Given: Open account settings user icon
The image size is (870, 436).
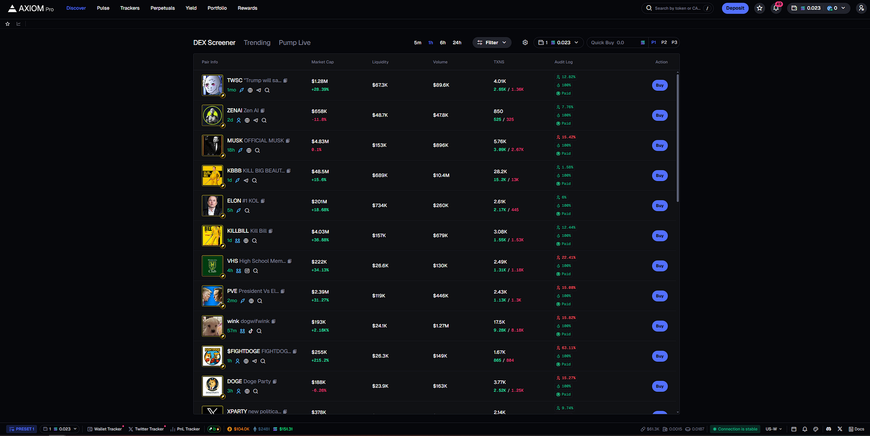Looking at the screenshot, I should coord(861,8).
